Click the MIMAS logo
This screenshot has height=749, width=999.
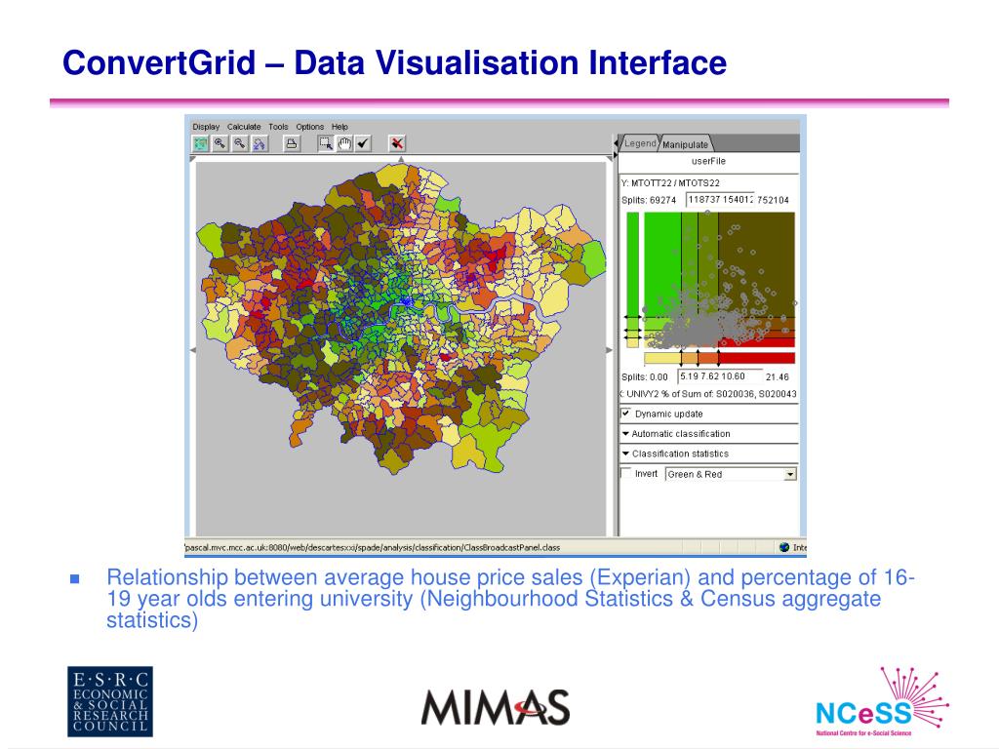(495, 707)
